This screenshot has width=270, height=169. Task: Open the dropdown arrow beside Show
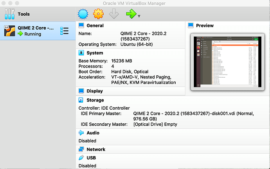click(x=139, y=16)
